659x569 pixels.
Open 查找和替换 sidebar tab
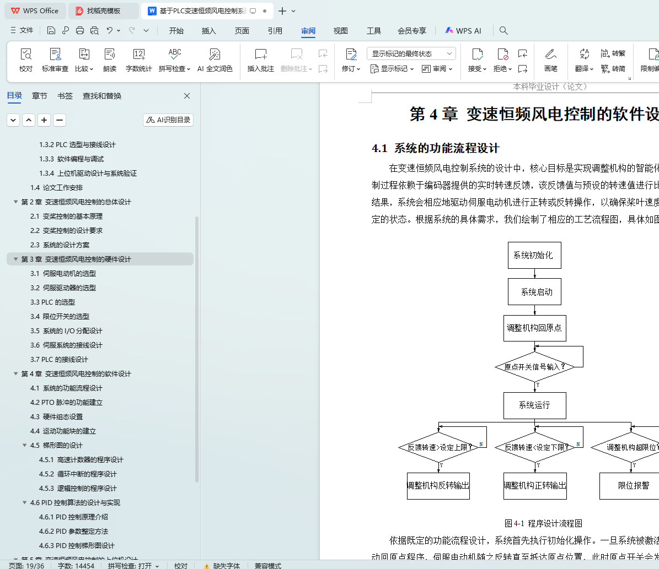tap(101, 96)
